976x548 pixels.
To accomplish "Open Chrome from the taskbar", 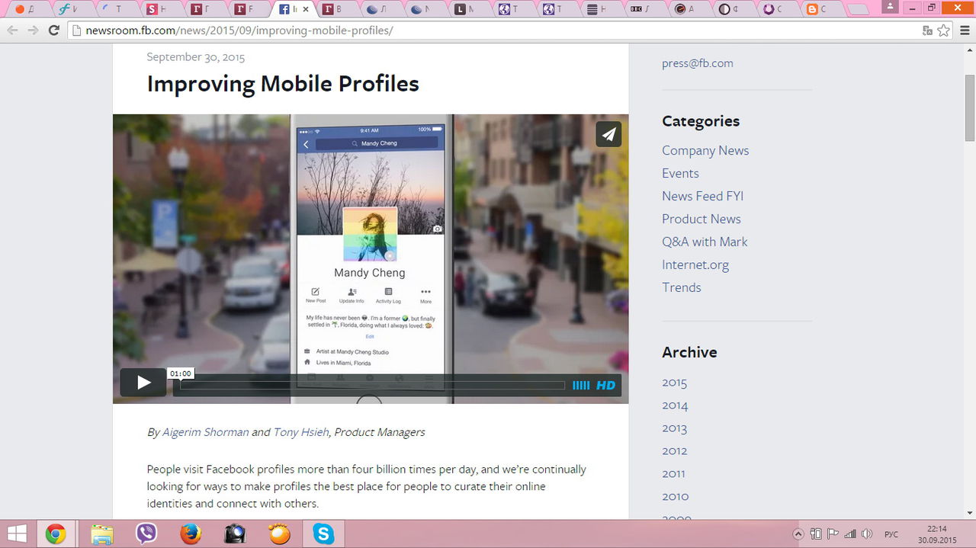I will 56,534.
